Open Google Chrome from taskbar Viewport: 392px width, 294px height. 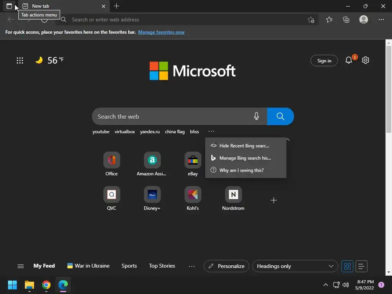(46, 285)
